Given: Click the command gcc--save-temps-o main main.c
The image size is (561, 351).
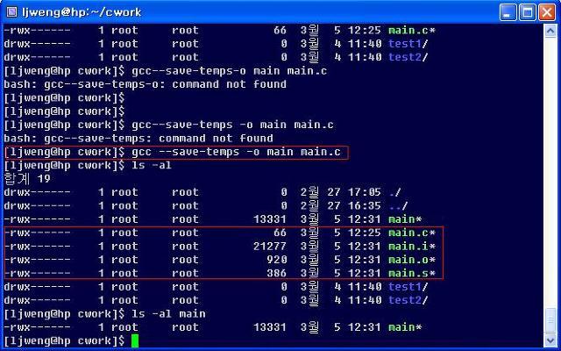Looking at the screenshot, I should [x=230, y=71].
